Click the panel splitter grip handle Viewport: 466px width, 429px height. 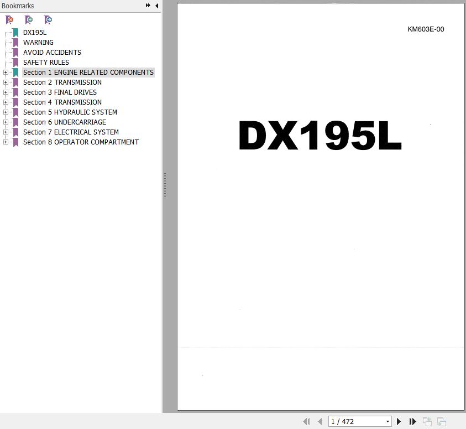pyautogui.click(x=165, y=185)
